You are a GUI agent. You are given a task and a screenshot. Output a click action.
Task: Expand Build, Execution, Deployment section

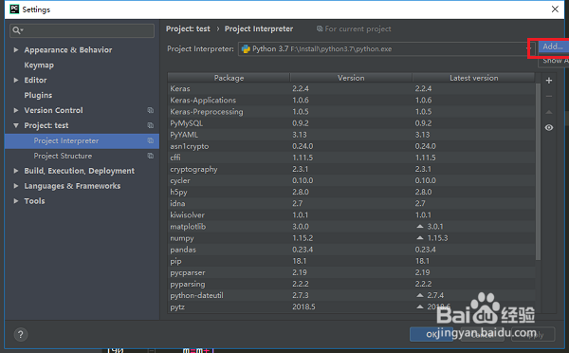16,171
